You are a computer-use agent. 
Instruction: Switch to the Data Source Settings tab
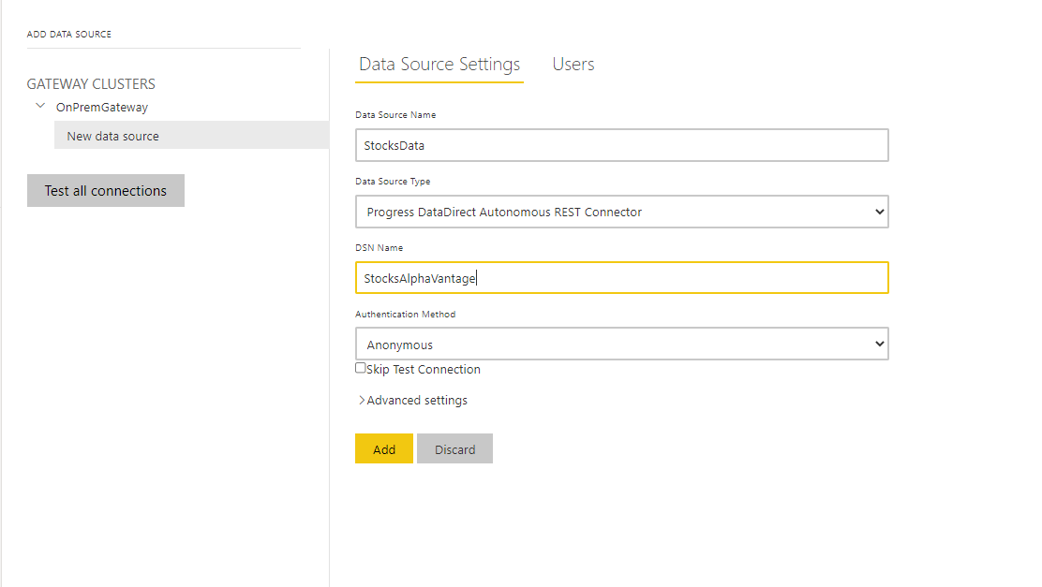click(x=439, y=64)
